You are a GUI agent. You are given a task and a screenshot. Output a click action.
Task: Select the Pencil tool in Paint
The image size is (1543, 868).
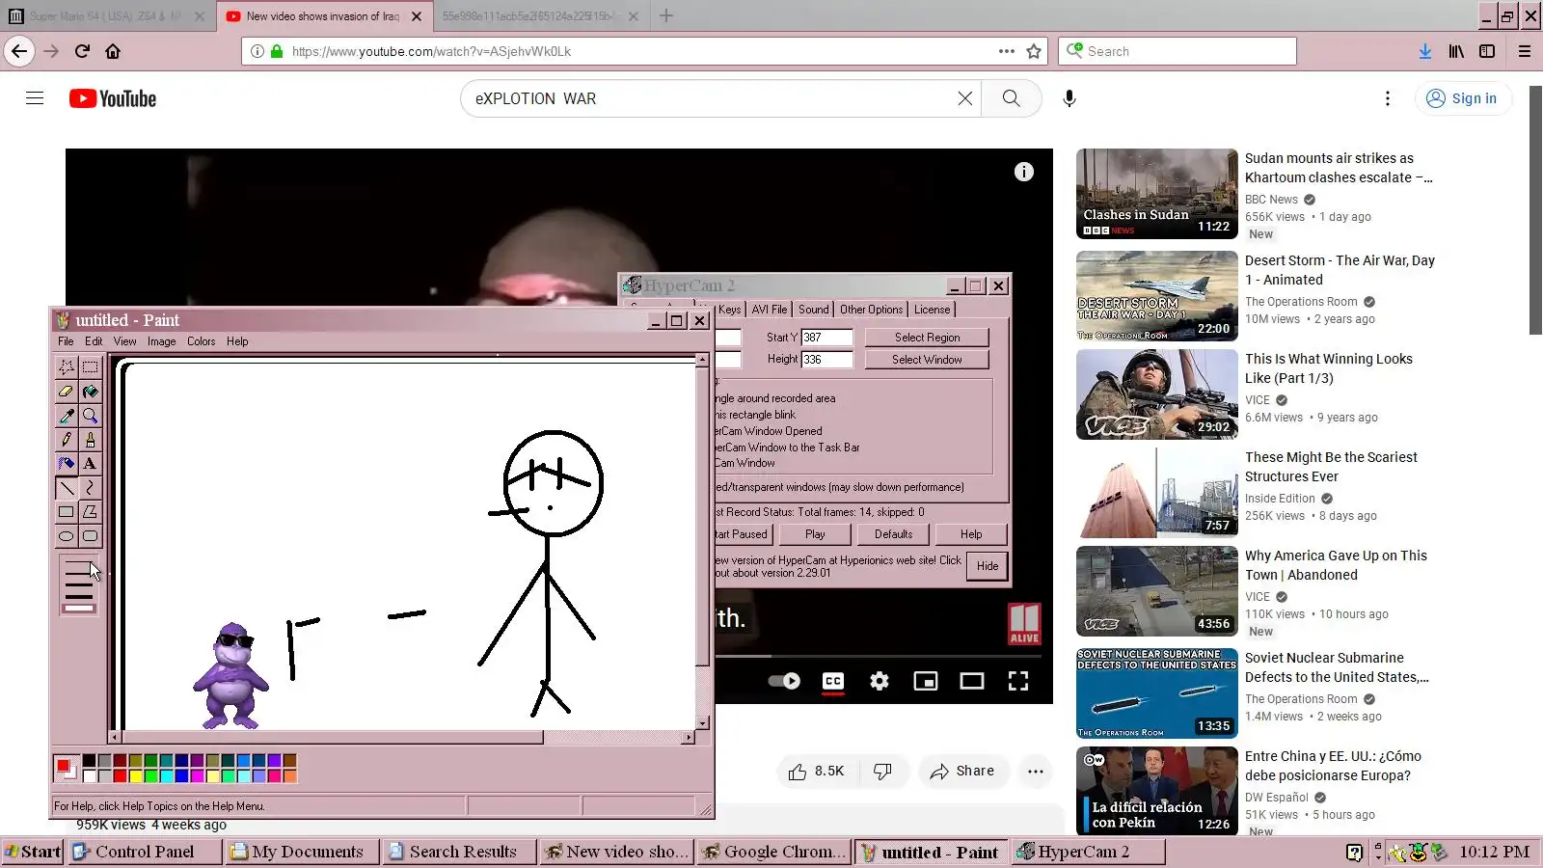pyautogui.click(x=67, y=439)
